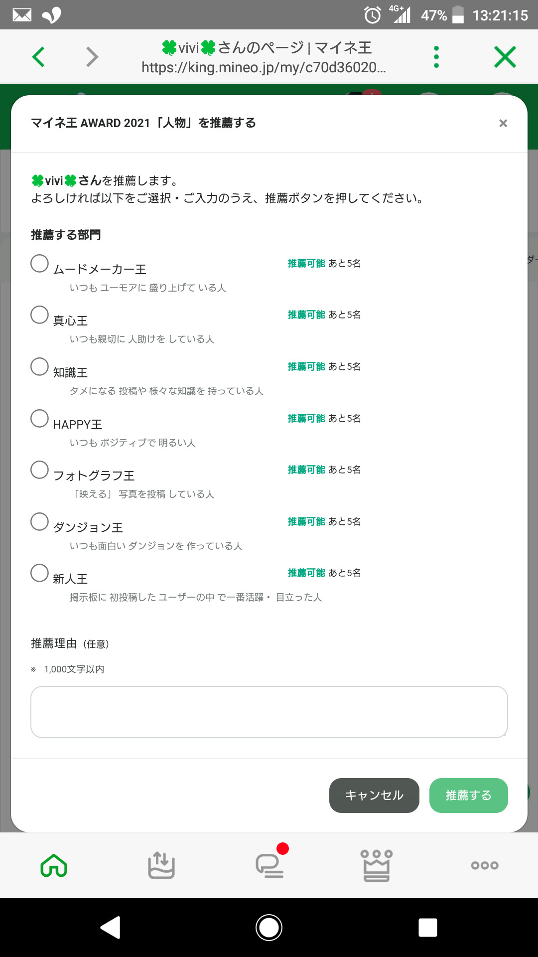This screenshot has height=957, width=538.
Task: Go back with the browser back arrow
Action: (38, 57)
